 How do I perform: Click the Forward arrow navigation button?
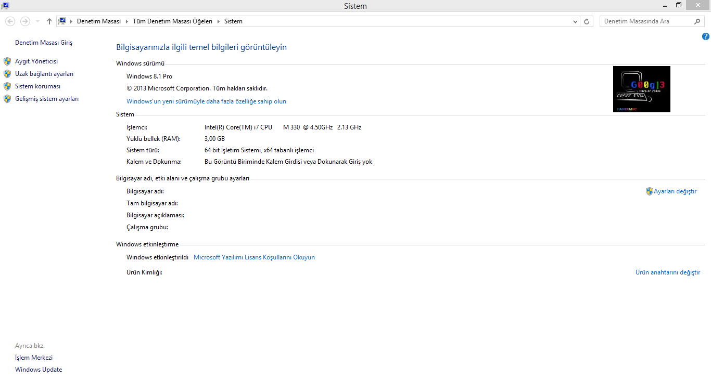[x=25, y=21]
